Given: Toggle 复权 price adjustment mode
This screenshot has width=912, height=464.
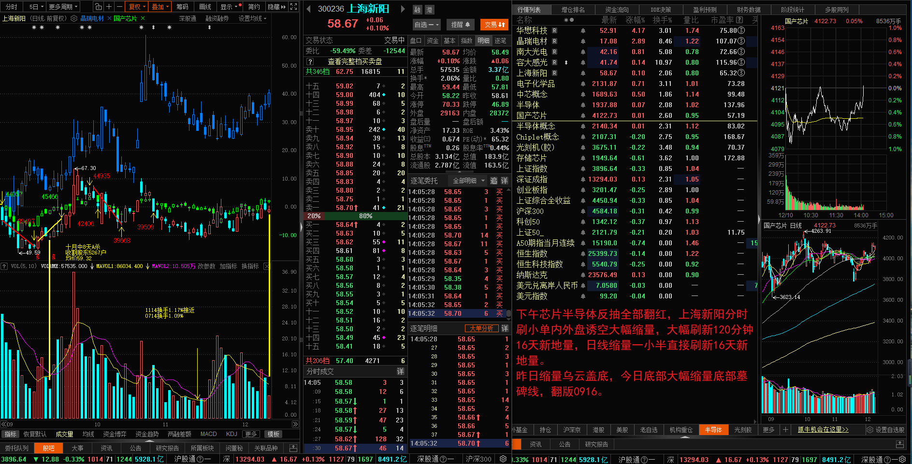Looking at the screenshot, I should pos(137,7).
